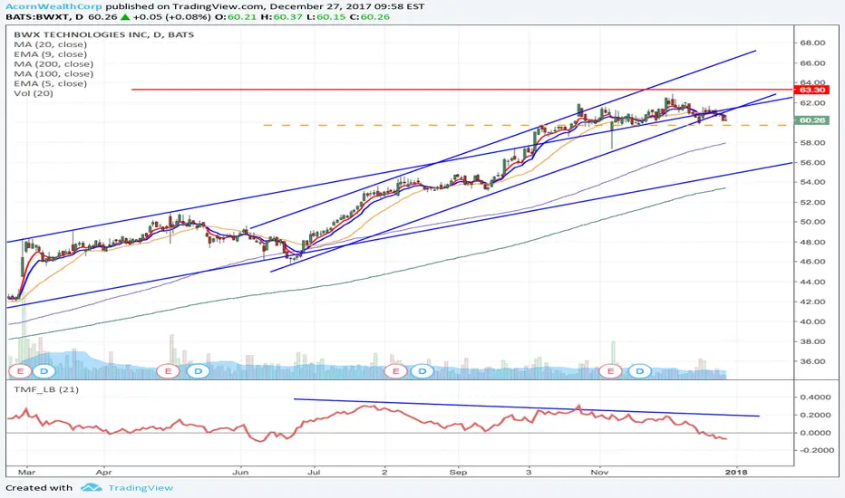Select the MA (200, close) indicator label
The height and width of the screenshot is (498, 845).
pyautogui.click(x=53, y=64)
